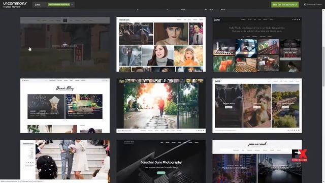Open the Juno's Blog demo thumbnail

point(65,106)
